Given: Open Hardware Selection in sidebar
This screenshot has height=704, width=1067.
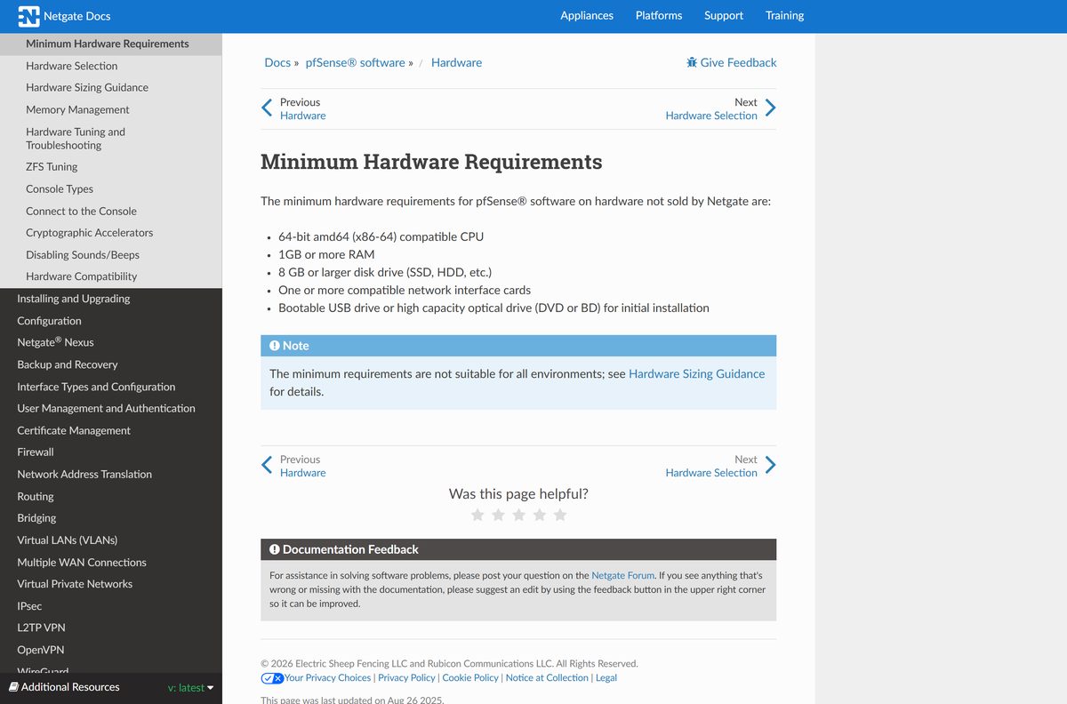Looking at the screenshot, I should (x=111, y=66).
